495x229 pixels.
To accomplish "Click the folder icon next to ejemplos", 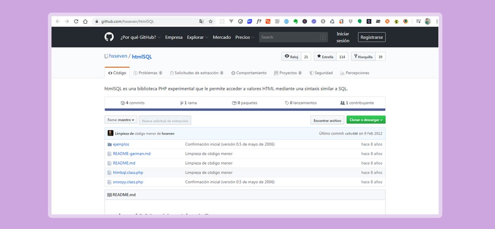I will pyautogui.click(x=110, y=145).
